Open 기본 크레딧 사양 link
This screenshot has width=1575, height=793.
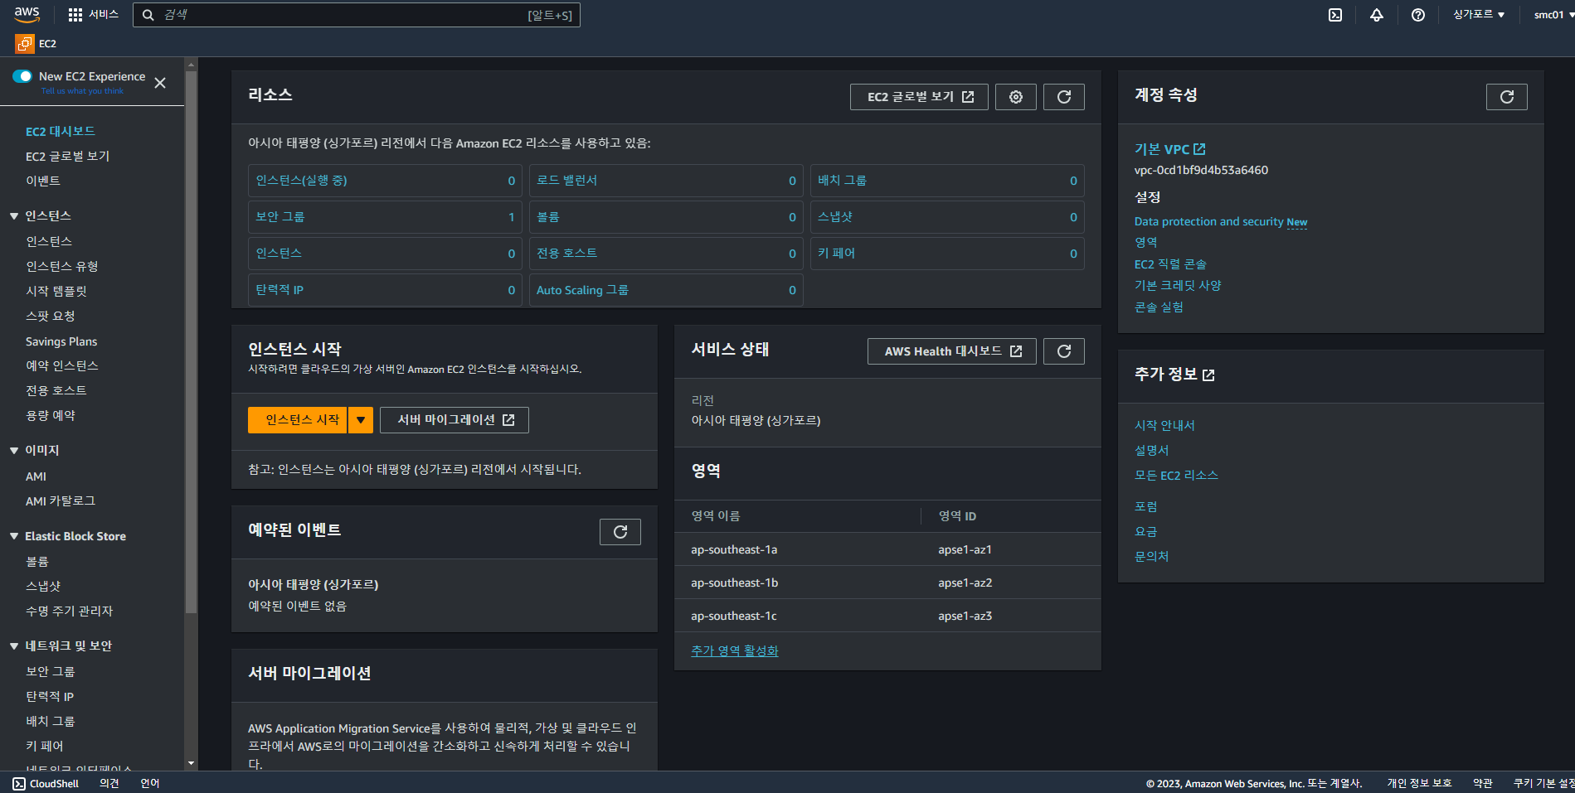[x=1178, y=285]
